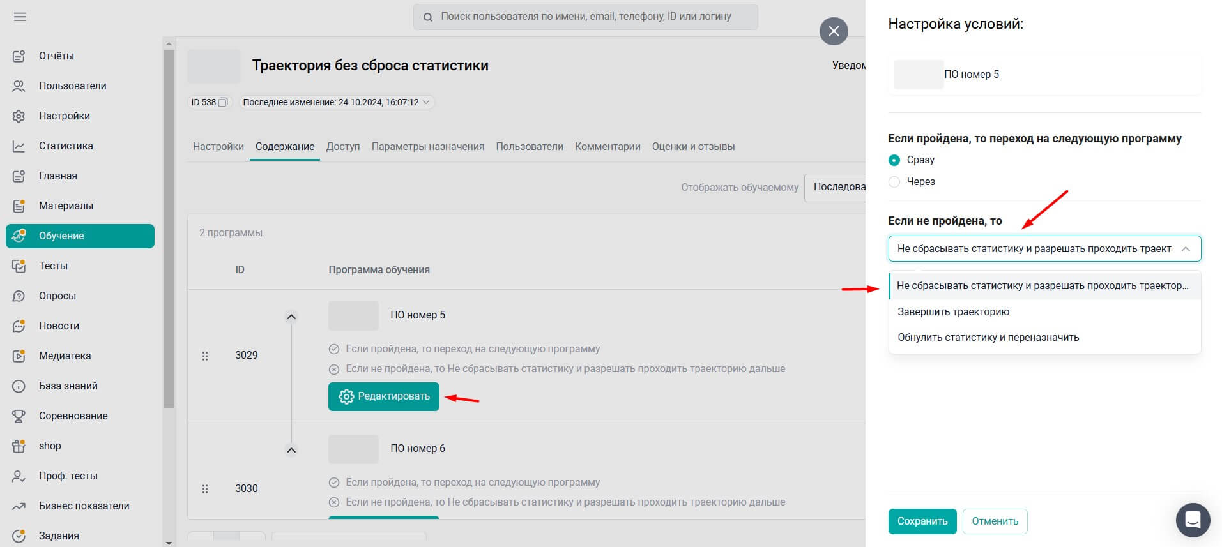Select the Через radio button
The width and height of the screenshot is (1222, 547).
894,182
